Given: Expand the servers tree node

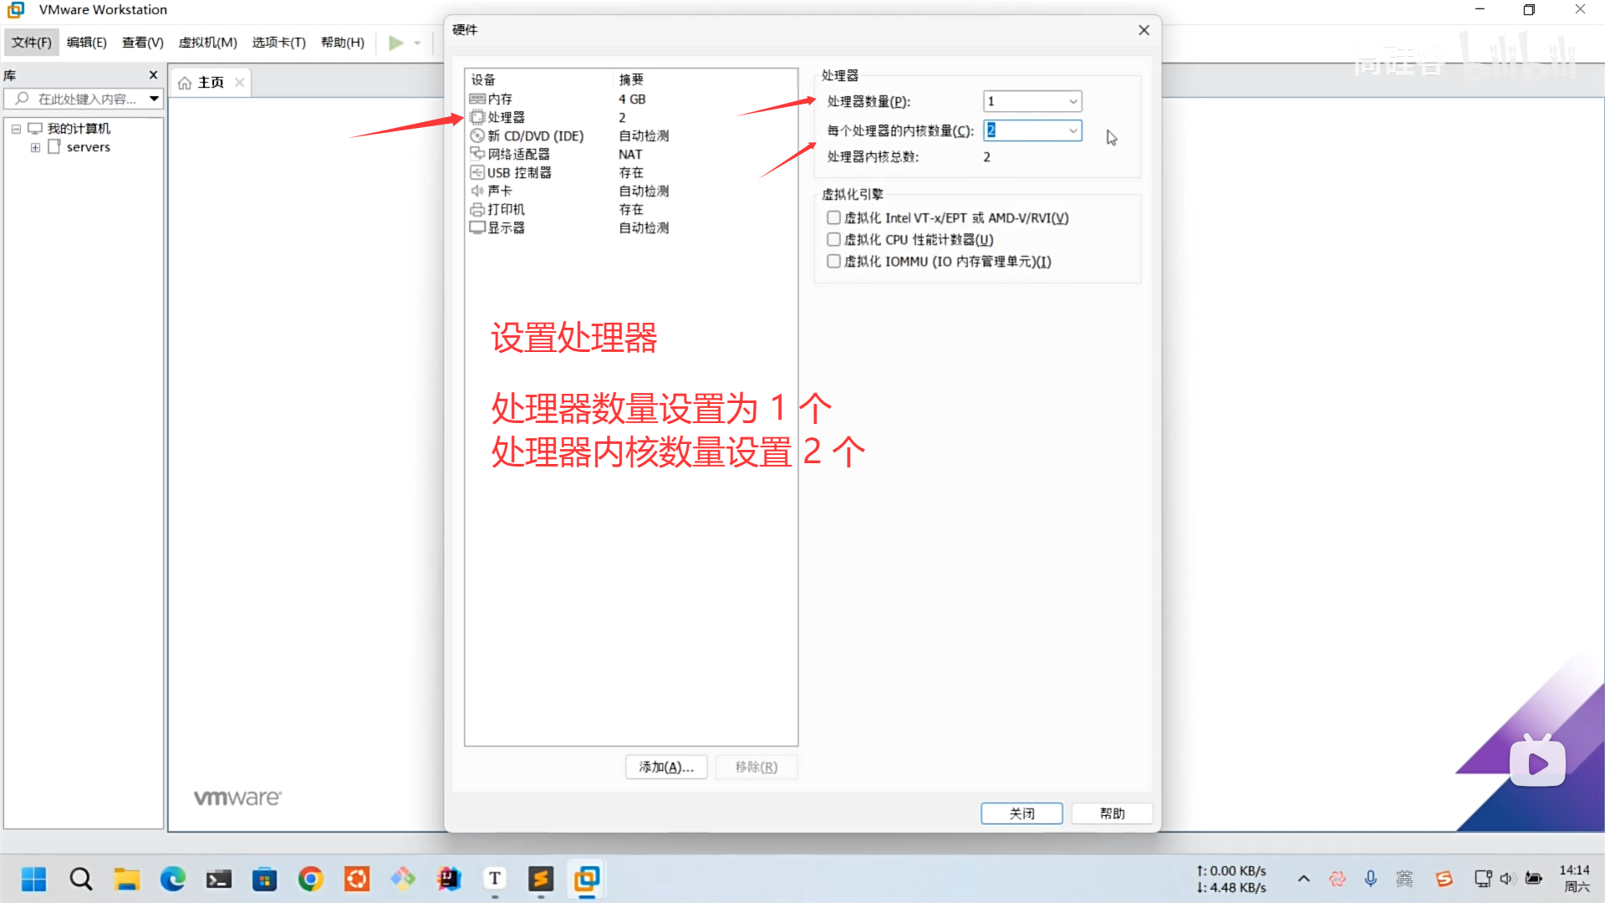Looking at the screenshot, I should click(35, 147).
